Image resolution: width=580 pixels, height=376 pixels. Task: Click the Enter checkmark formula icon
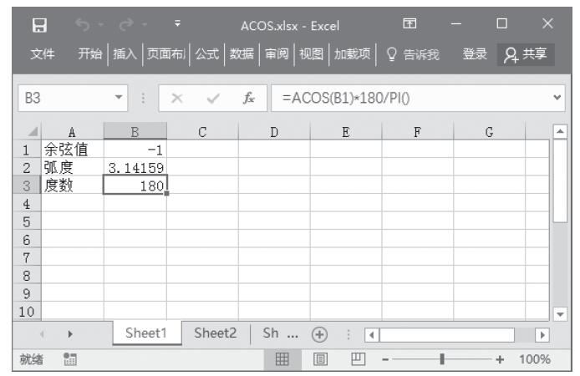click(x=213, y=97)
